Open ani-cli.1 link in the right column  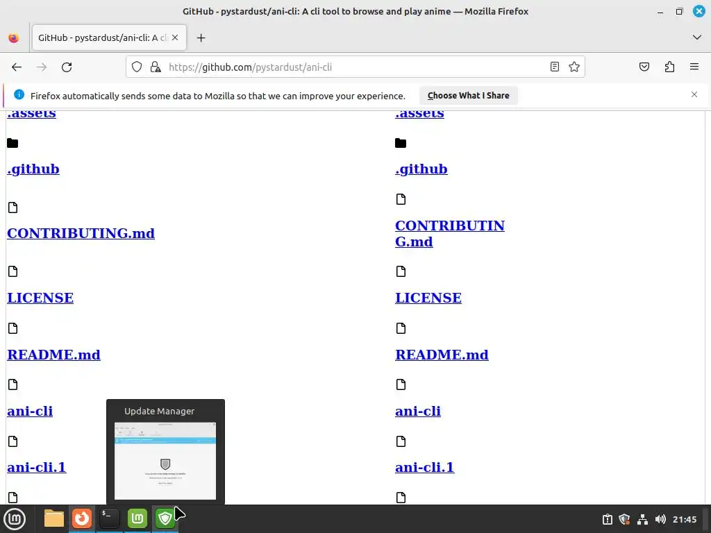425,467
